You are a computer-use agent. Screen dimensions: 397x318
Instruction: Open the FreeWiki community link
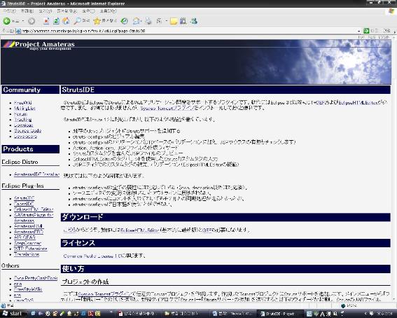(x=23, y=103)
